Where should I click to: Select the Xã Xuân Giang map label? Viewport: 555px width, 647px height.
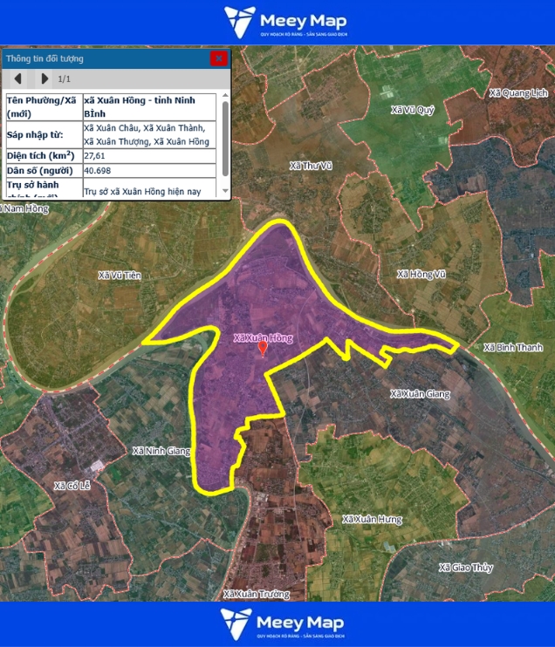click(420, 394)
